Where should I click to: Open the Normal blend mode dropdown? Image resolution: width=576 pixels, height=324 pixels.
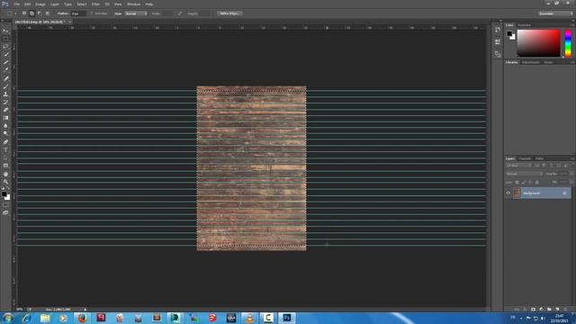524,174
